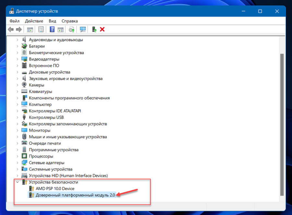Image resolution: width=292 pixels, height=215 pixels.
Task: Click the Enable device toolbar icon
Action: pyautogui.click(x=94, y=29)
